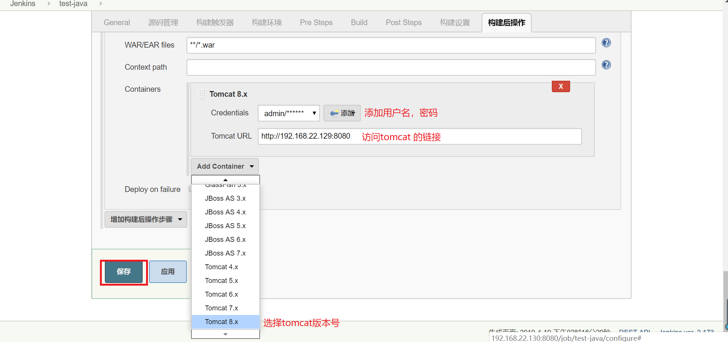This screenshot has width=728, height=342.
Task: Choose Tomcat 8.x container
Action: 225,322
